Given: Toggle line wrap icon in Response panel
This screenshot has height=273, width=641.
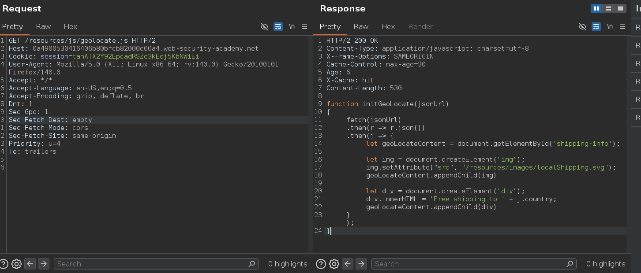Looking at the screenshot, I should pyautogui.click(x=596, y=26).
